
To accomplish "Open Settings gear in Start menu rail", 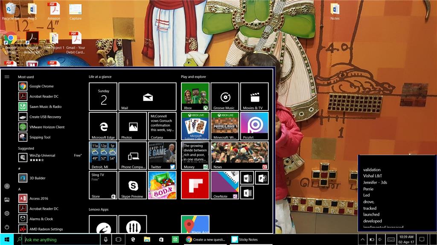I will pyautogui.click(x=7, y=214).
